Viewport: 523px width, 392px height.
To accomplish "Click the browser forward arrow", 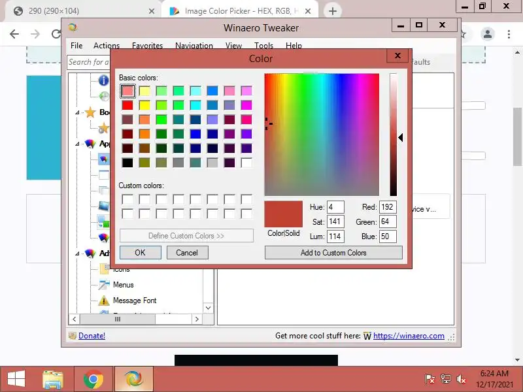I will tap(35, 34).
